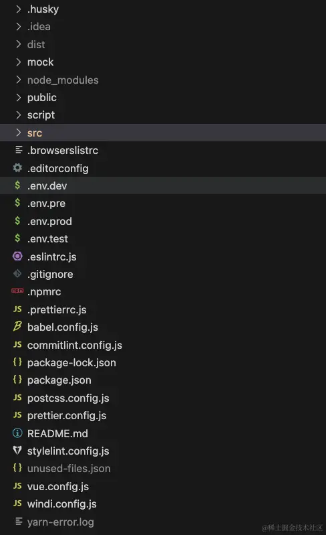Click the ESLint icon next to .eslintrc.js
Viewport: 326px width, 535px height.
(17, 256)
